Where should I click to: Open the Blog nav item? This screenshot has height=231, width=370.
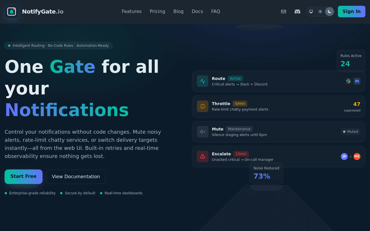point(178,12)
